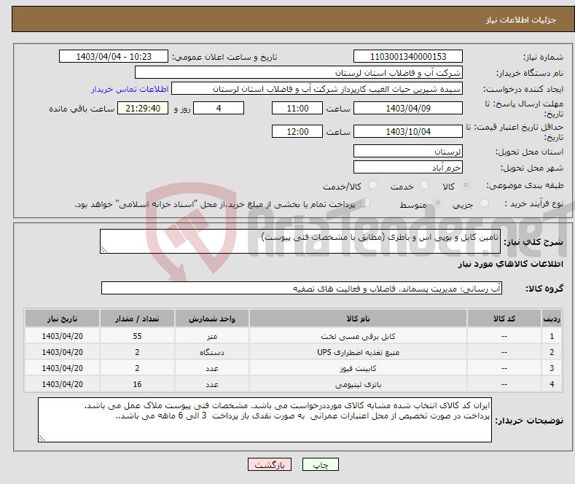Click the response deadline date 1403/04/09
575x484 pixels.
pyautogui.click(x=408, y=108)
